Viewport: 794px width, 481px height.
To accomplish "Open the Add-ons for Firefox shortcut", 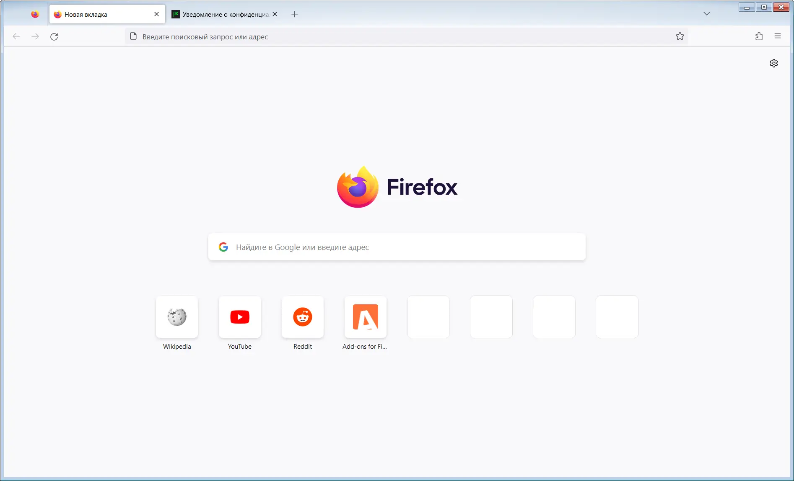I will pos(365,317).
